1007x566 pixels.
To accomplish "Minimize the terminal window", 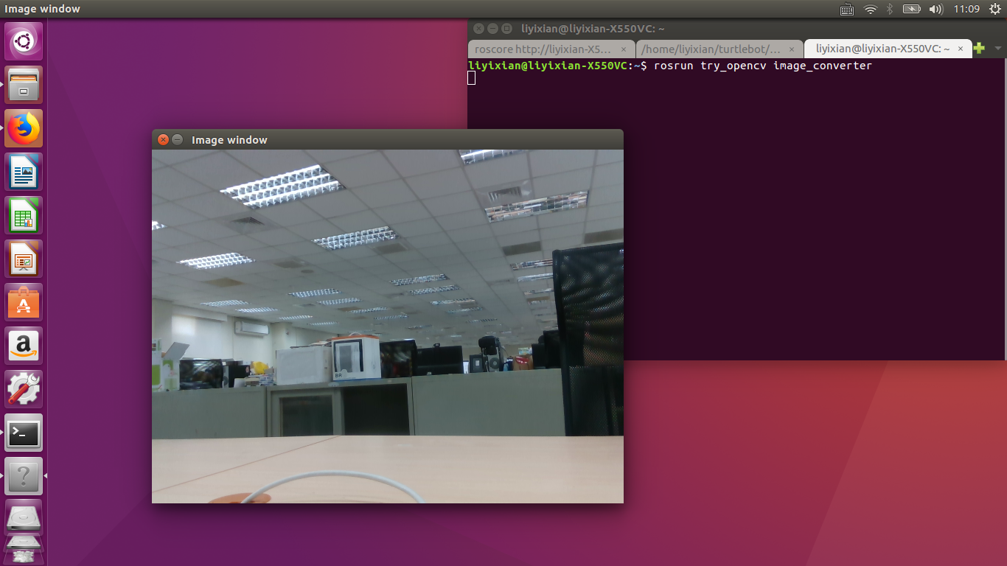I will [x=492, y=29].
